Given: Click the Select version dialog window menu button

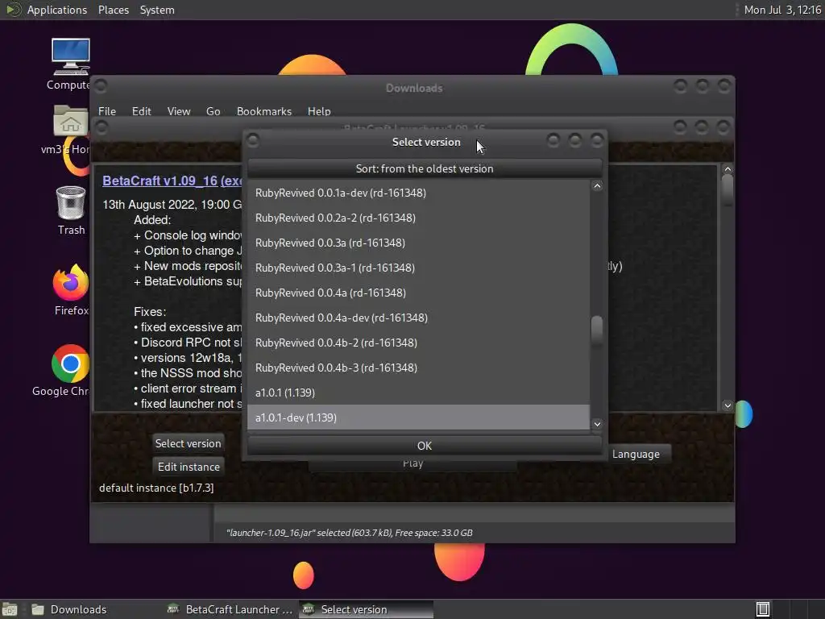Looking at the screenshot, I should [x=253, y=140].
